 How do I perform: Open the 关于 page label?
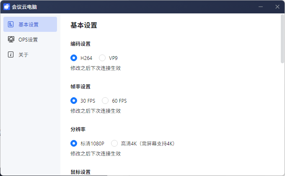pyautogui.click(x=23, y=55)
